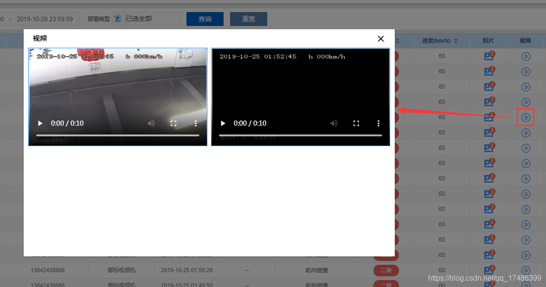Click 前向碰撞 in the 01:50:20 row
546x287 pixels.
[x=317, y=270]
